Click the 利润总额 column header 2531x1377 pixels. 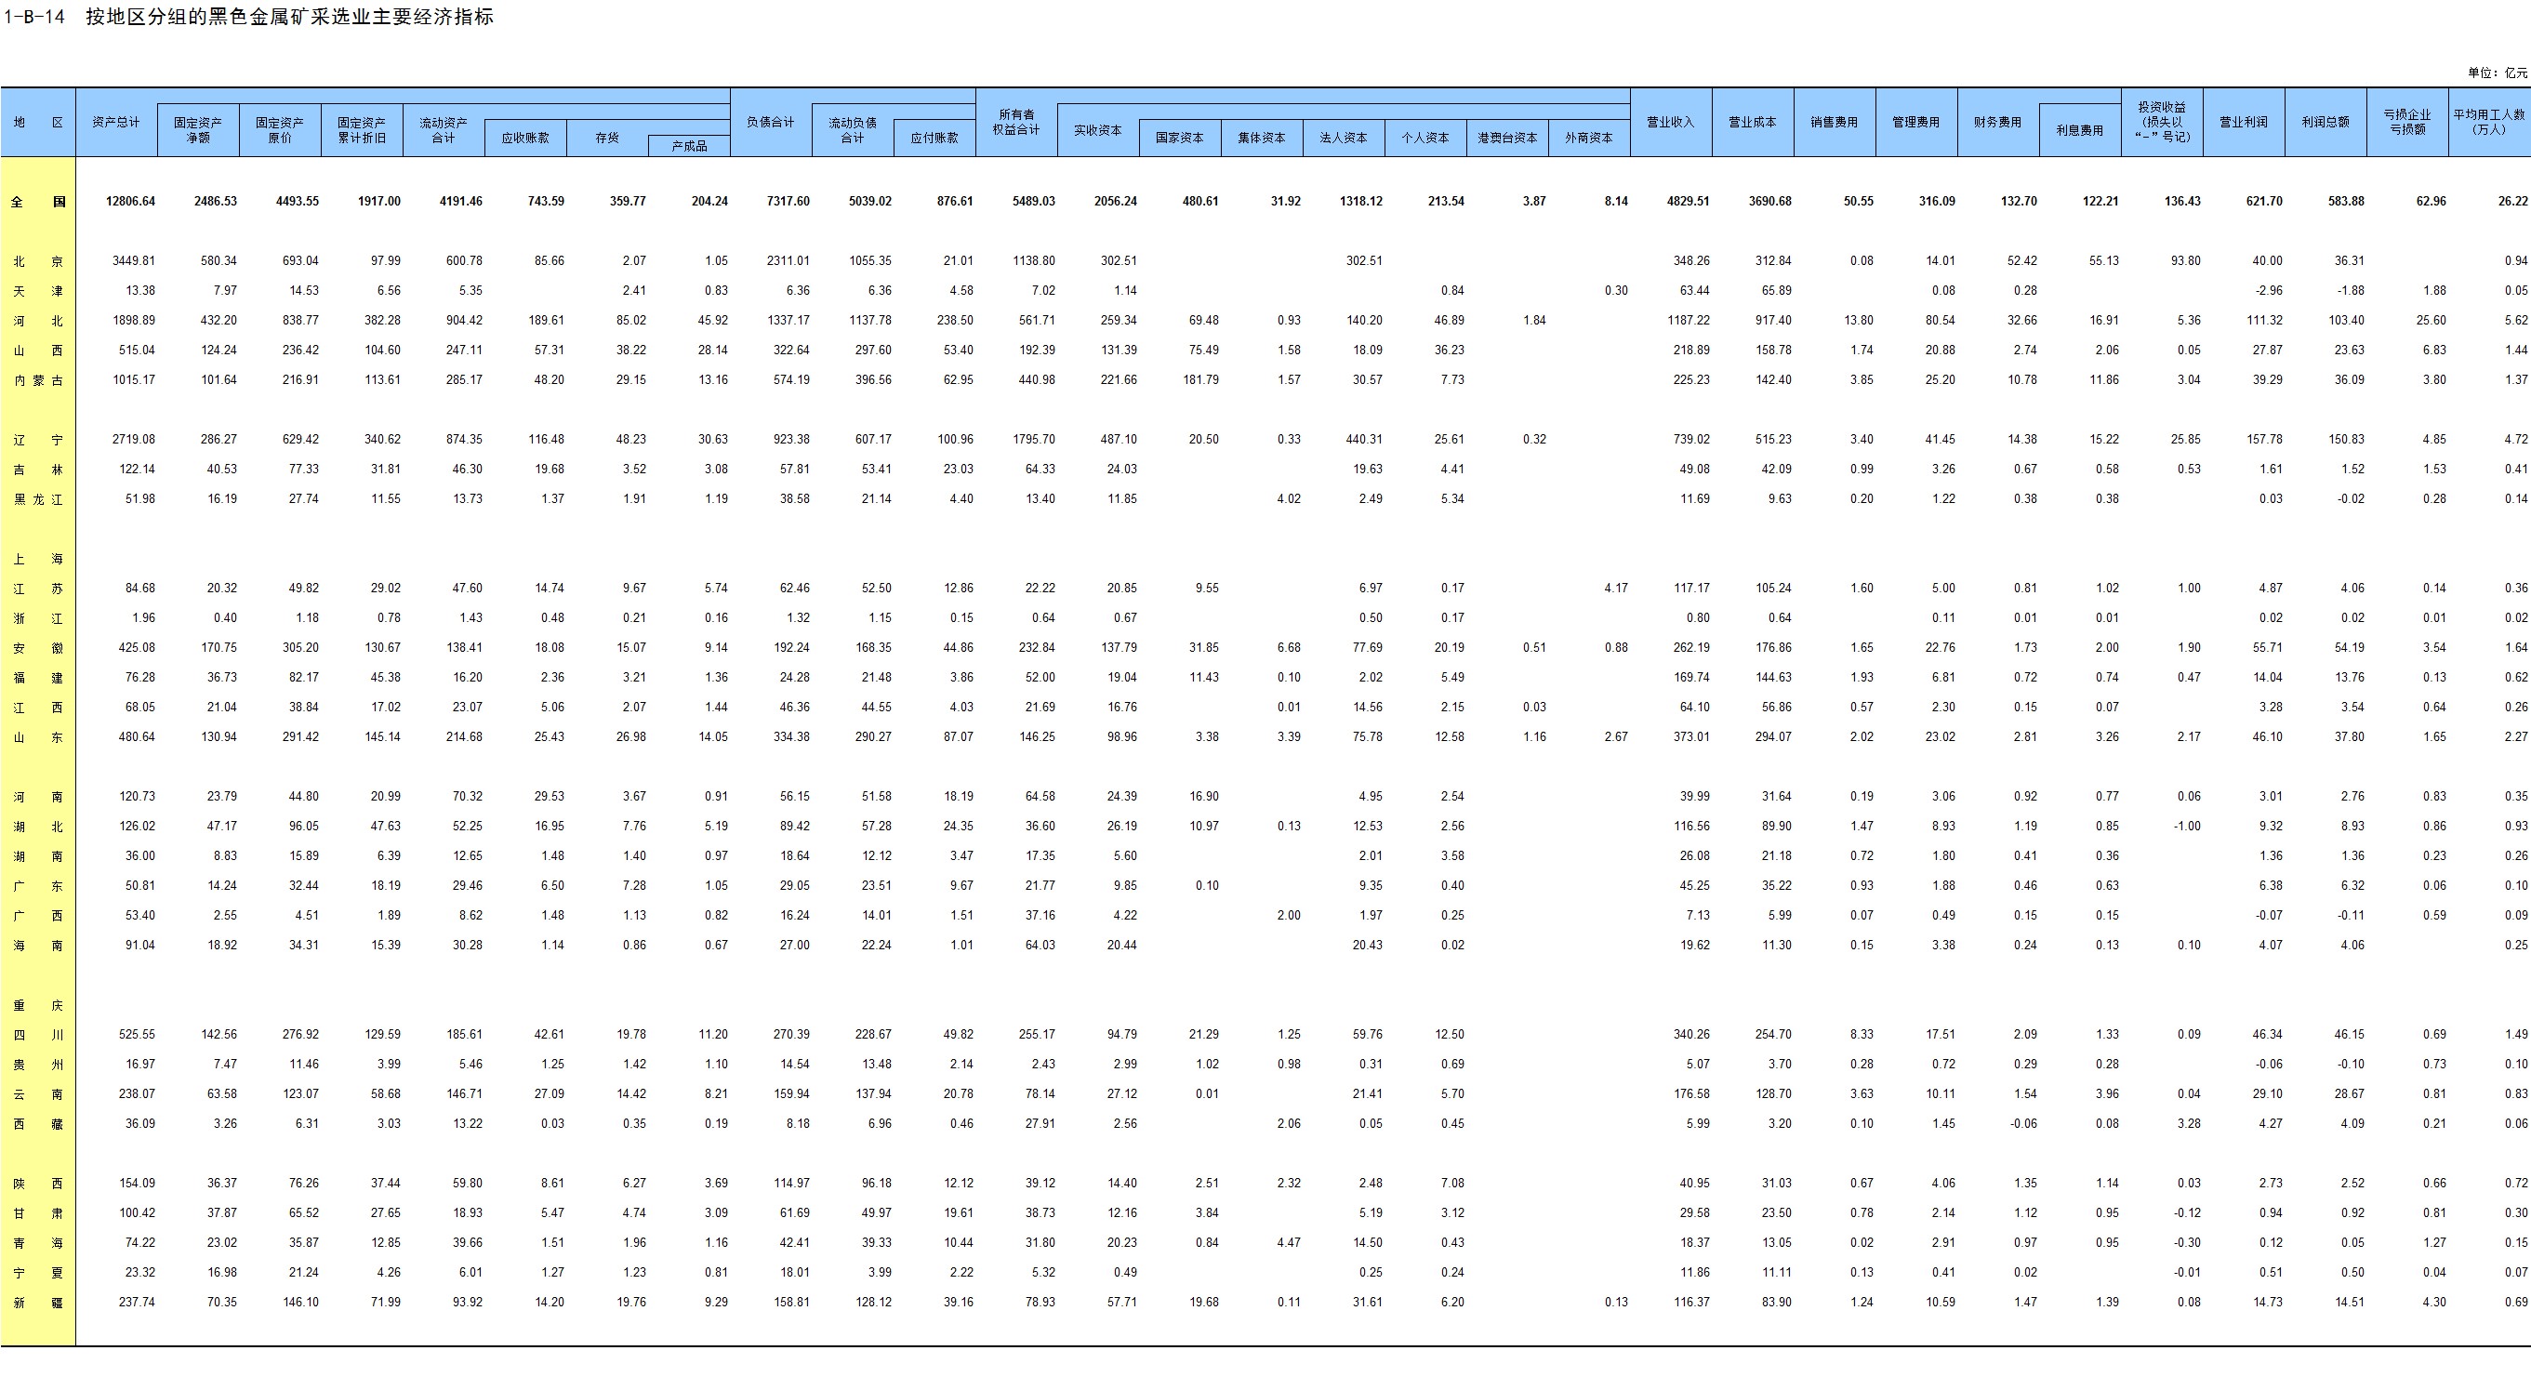point(2326,122)
